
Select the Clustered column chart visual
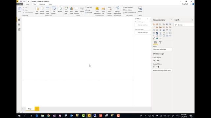point(164,24)
